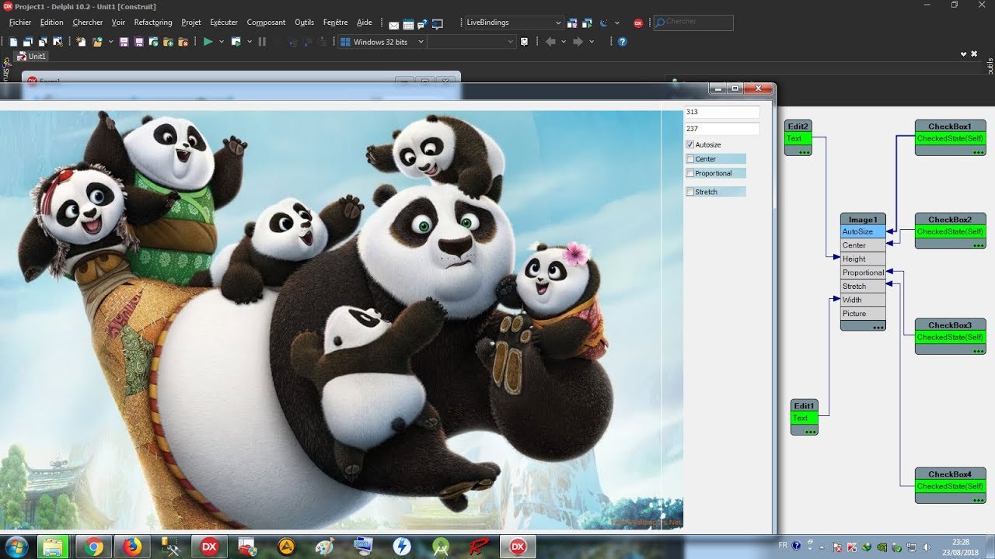The image size is (995, 559).
Task: Expand the Image1 node ellipsis
Action: click(878, 327)
